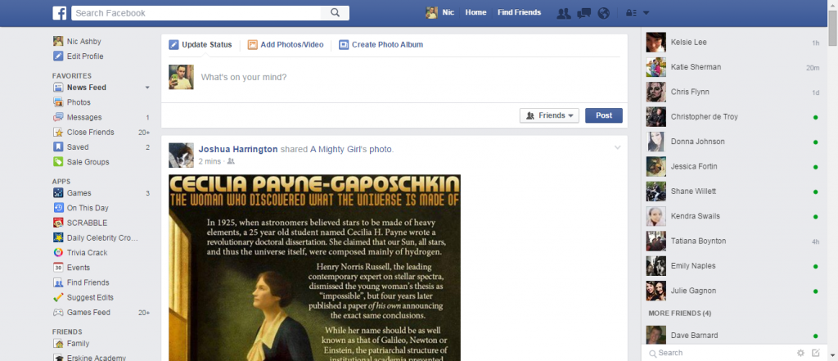Click Joshua Harrington's post avatar
The height and width of the screenshot is (361, 838).
pyautogui.click(x=181, y=155)
